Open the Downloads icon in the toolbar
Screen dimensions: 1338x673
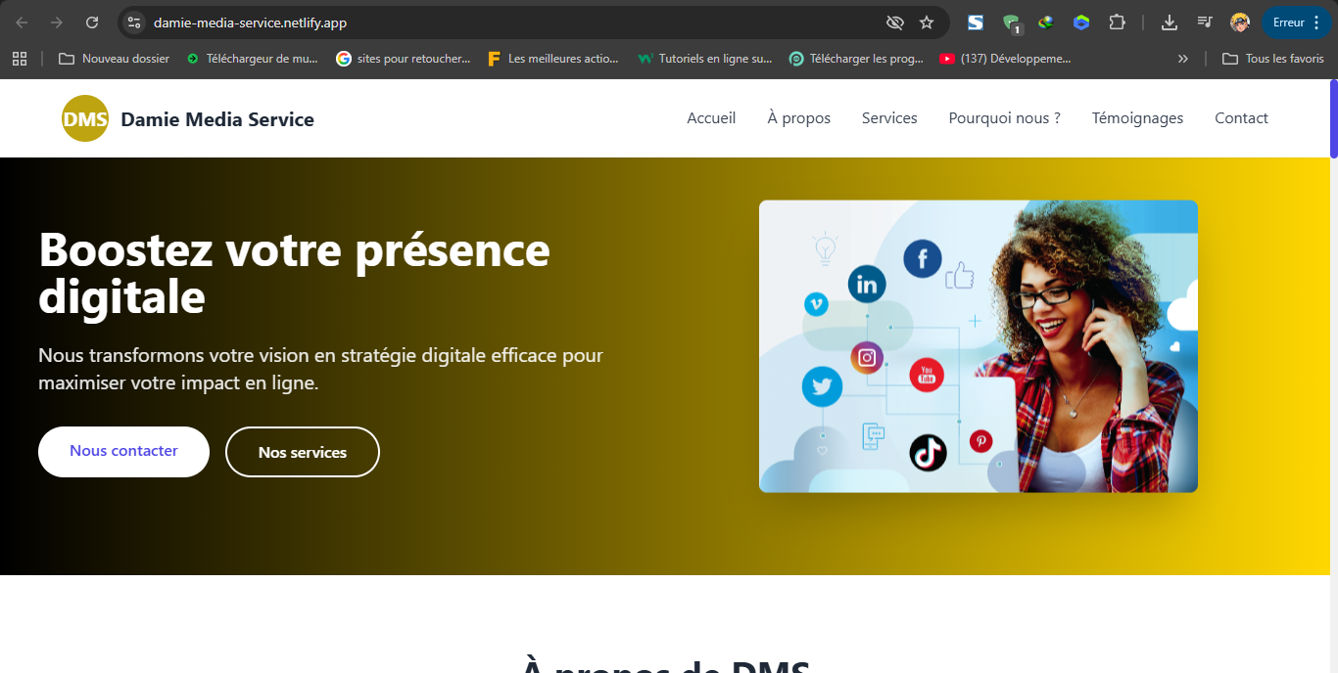coord(1170,22)
